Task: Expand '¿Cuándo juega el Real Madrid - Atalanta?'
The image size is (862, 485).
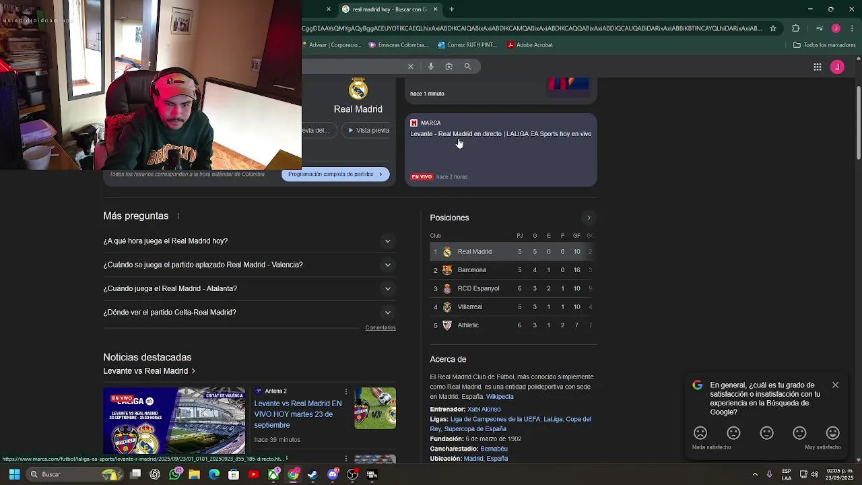Action: pyautogui.click(x=249, y=288)
